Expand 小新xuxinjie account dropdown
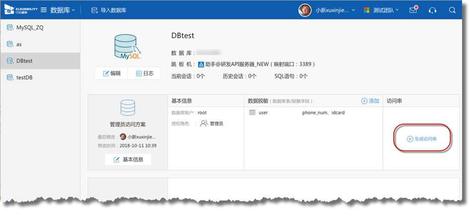The width and height of the screenshot is (469, 210). (x=335, y=10)
